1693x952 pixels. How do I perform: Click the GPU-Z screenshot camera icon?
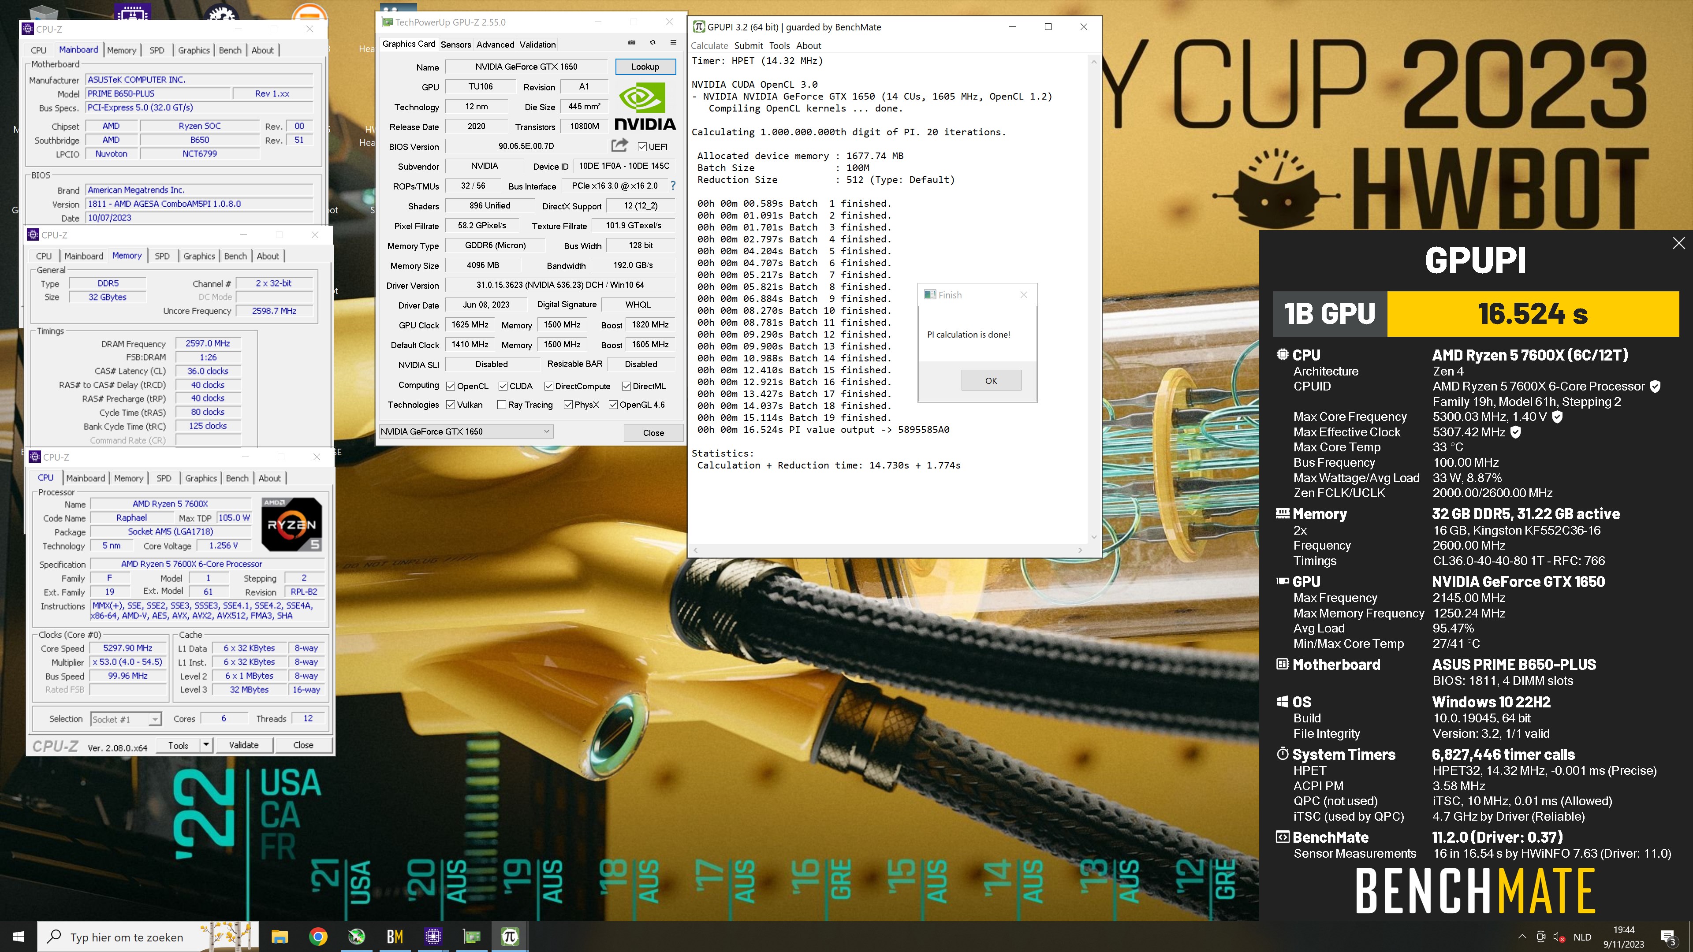[x=632, y=43]
